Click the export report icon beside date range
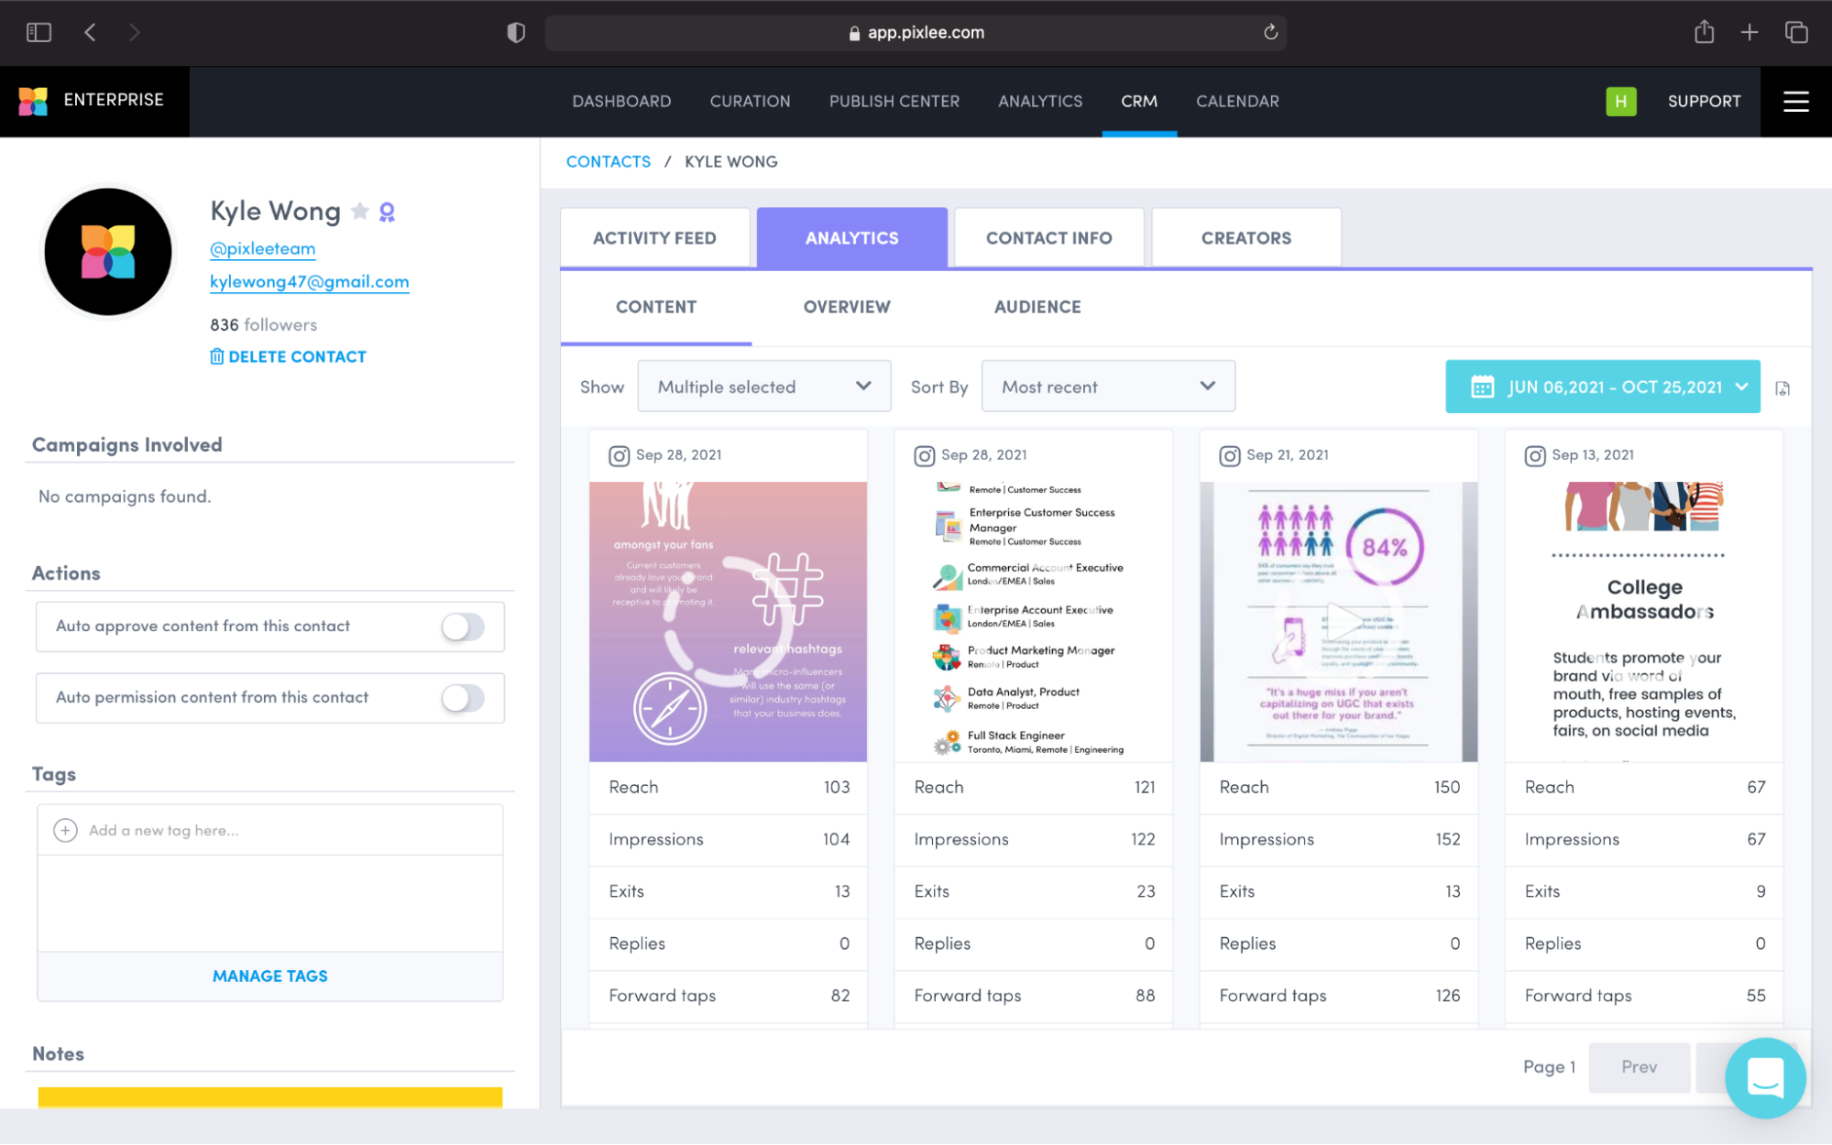The height and width of the screenshot is (1145, 1832). [1783, 387]
